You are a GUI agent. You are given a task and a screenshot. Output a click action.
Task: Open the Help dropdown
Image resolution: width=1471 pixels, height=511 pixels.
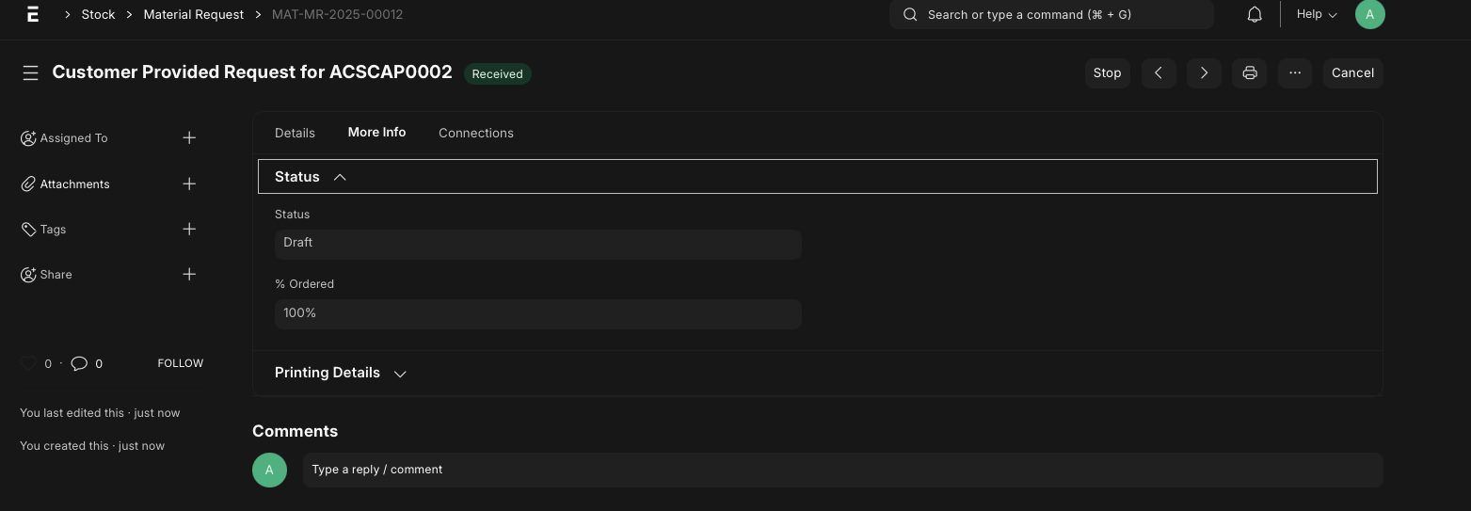point(1317,14)
